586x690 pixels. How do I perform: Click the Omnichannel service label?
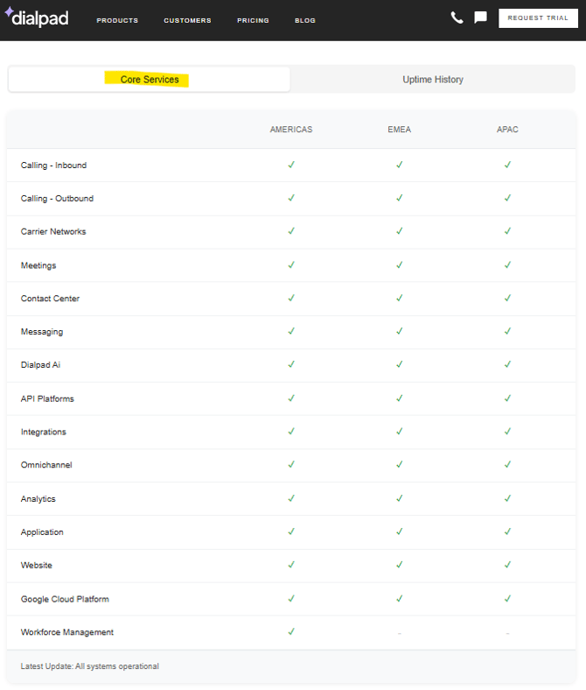46,465
